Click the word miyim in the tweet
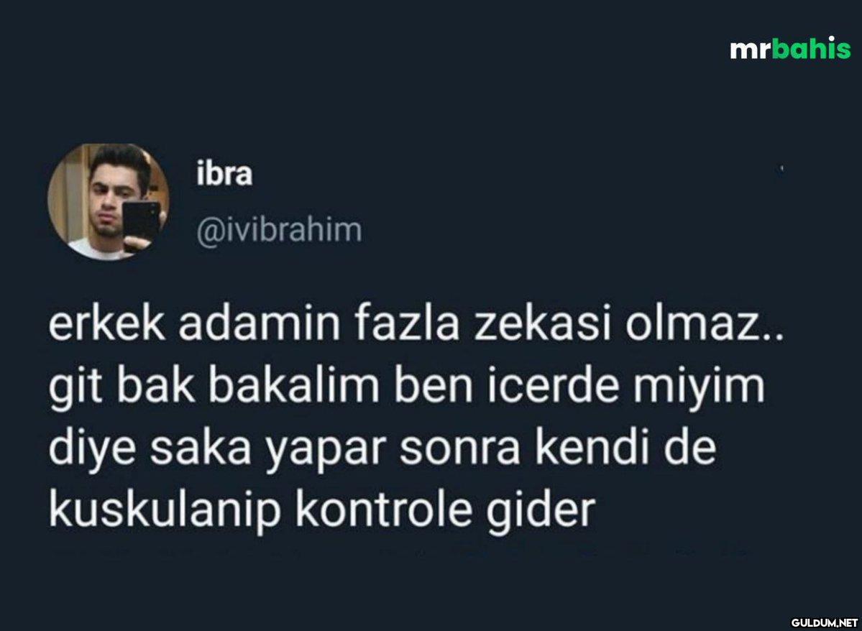 pyautogui.click(x=698, y=389)
